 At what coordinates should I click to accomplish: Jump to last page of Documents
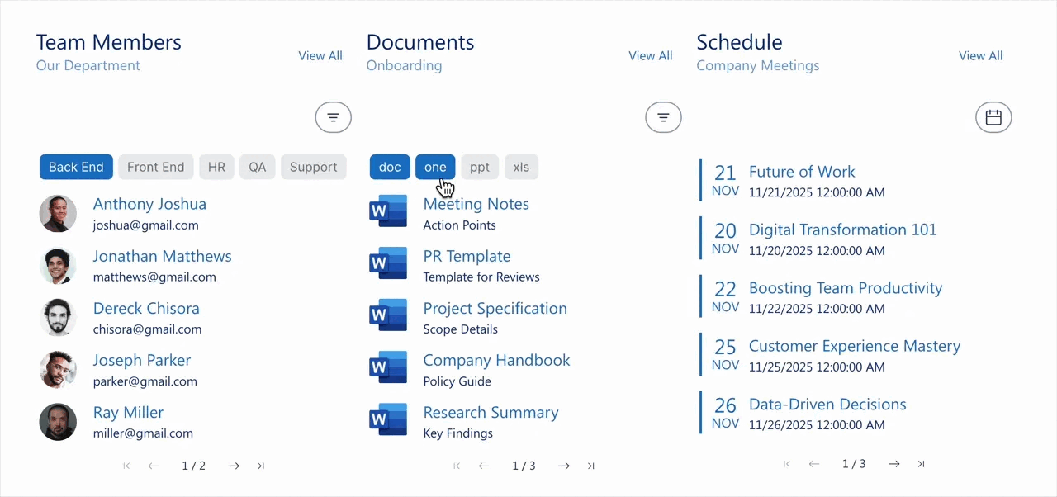(591, 466)
